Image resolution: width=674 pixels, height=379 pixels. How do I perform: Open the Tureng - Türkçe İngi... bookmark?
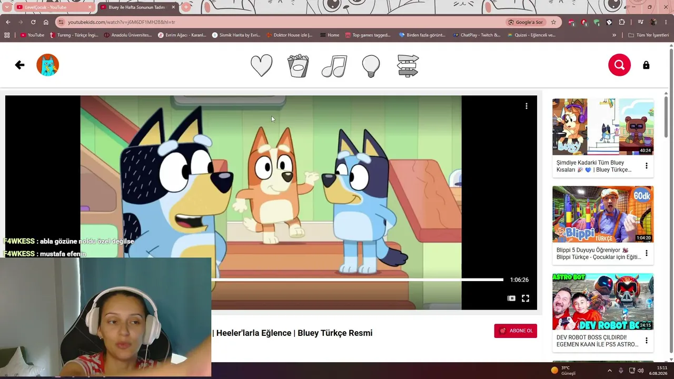74,35
